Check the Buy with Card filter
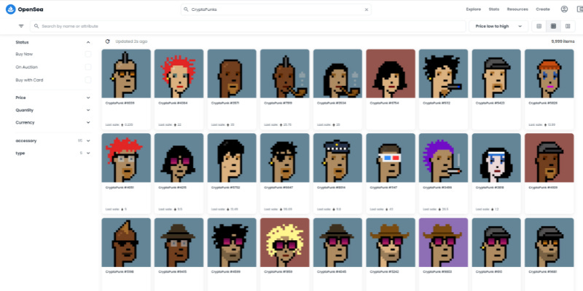The image size is (583, 291). tap(87, 80)
